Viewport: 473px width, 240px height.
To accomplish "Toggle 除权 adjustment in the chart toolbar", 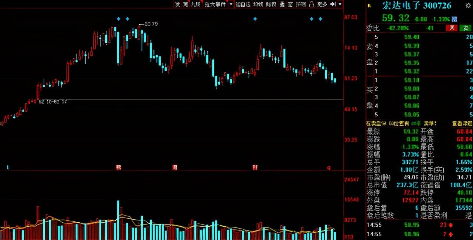I will [271, 4].
